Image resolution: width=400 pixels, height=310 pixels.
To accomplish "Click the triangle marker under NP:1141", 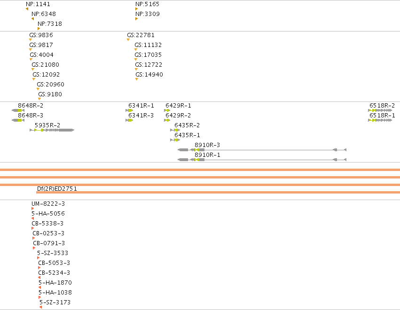I will click(27, 9).
